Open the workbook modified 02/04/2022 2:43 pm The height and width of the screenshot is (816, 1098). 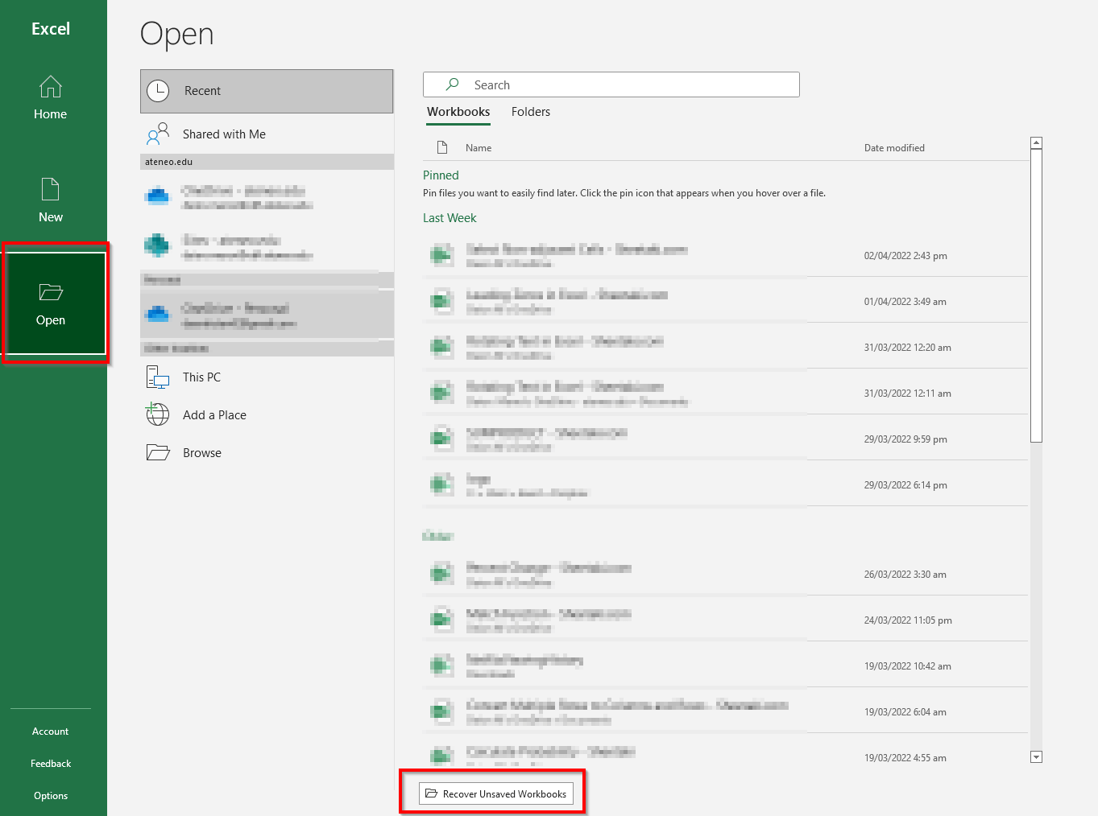(725, 256)
